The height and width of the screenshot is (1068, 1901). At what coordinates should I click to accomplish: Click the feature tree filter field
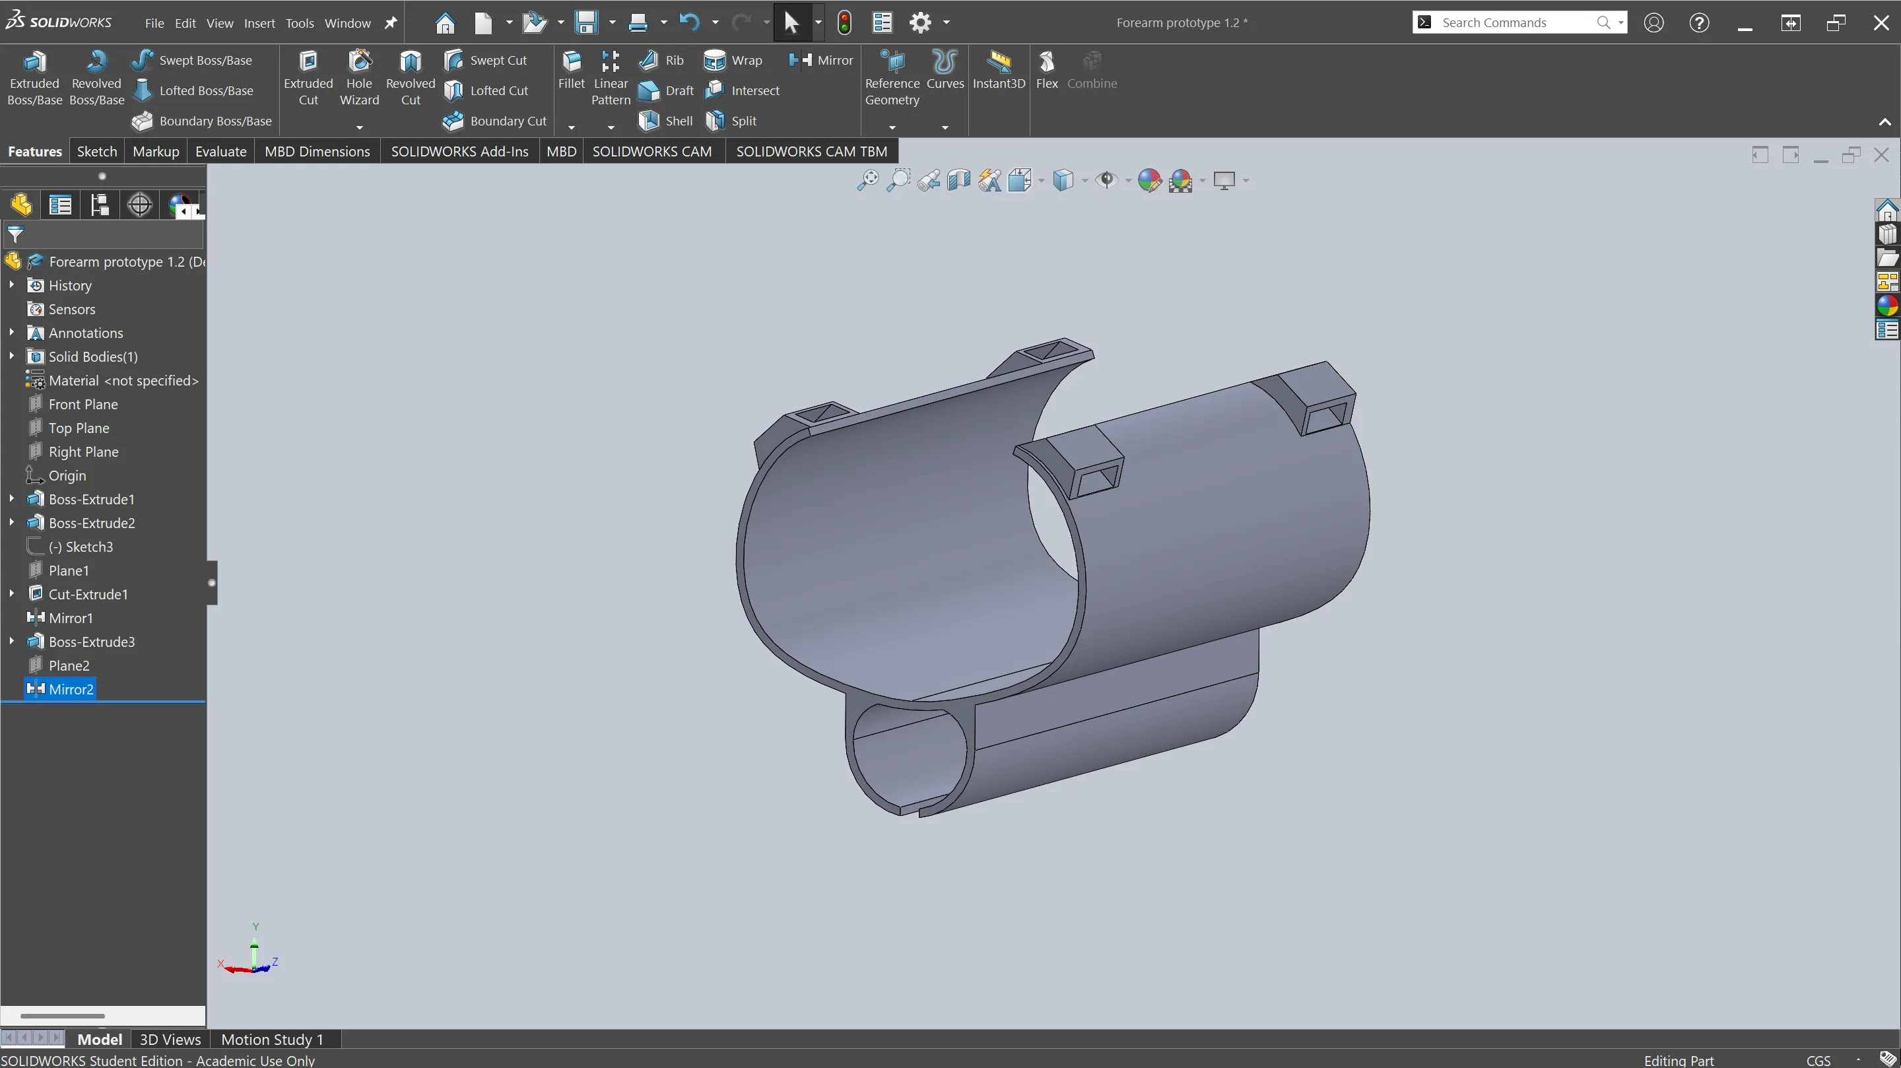coord(104,235)
